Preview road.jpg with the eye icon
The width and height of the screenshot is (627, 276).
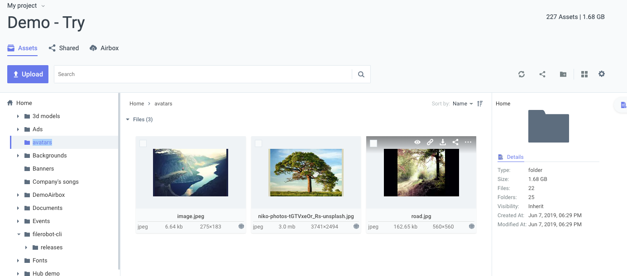[x=417, y=142]
